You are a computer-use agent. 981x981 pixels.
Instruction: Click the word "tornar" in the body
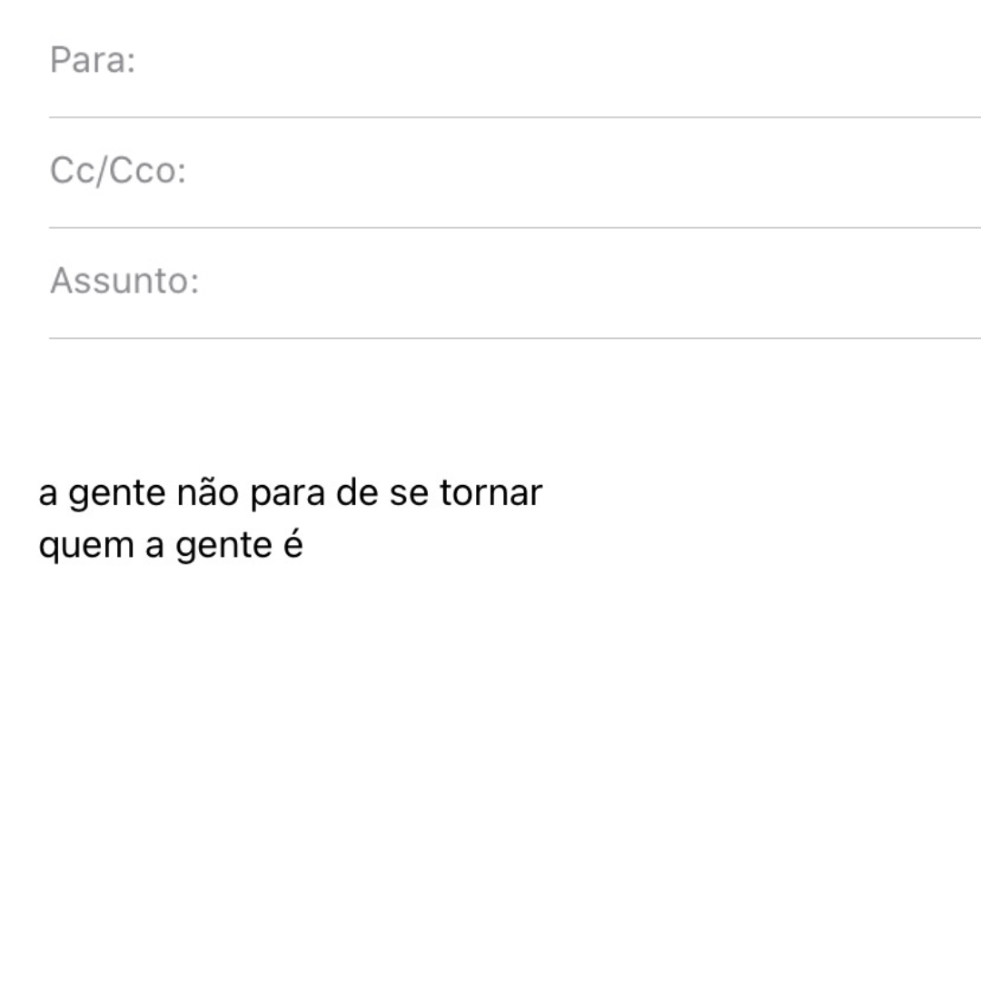pyautogui.click(x=490, y=493)
